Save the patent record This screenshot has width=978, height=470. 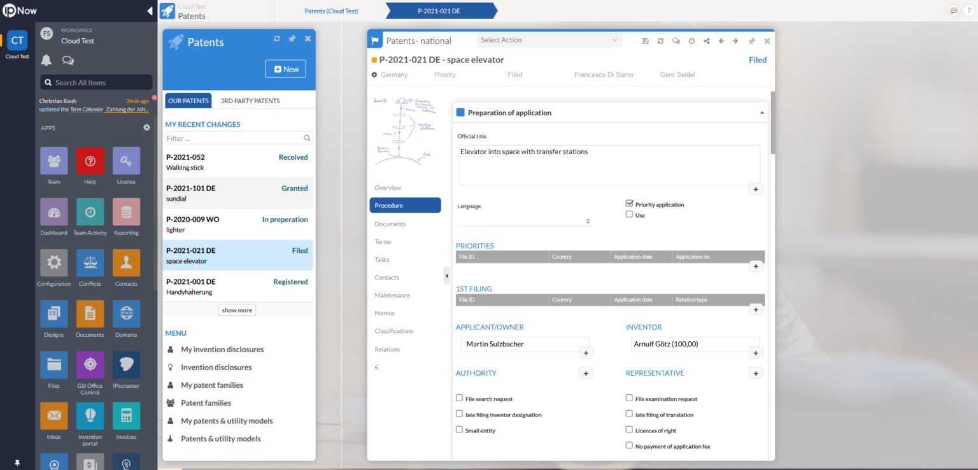coord(645,40)
